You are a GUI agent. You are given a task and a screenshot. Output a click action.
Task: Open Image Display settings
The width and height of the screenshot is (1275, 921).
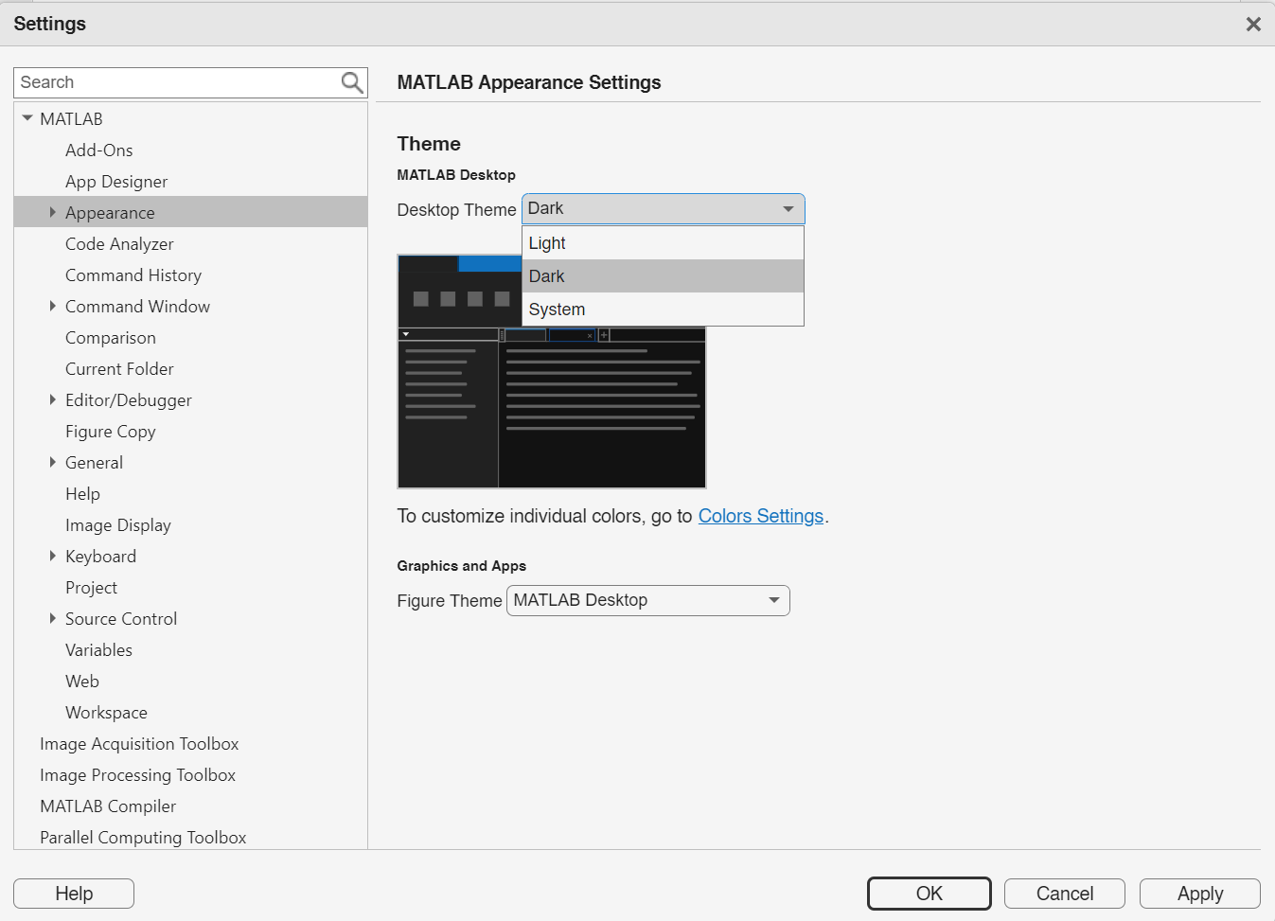click(118, 524)
